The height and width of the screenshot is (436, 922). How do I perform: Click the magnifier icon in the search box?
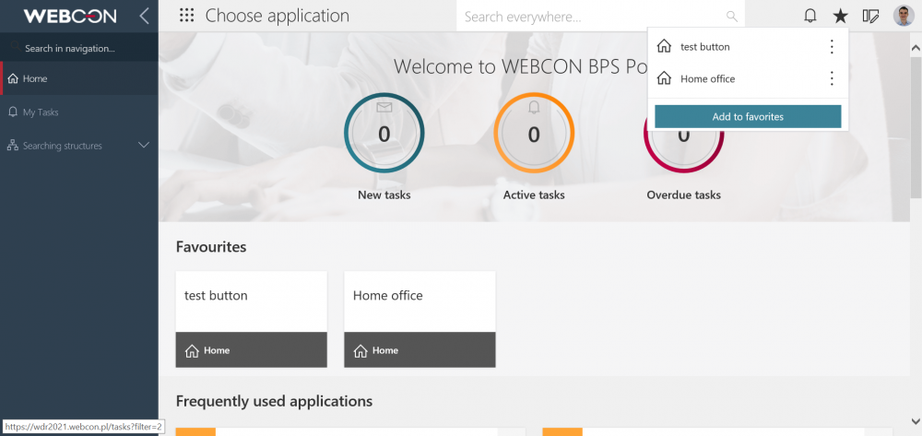(731, 17)
